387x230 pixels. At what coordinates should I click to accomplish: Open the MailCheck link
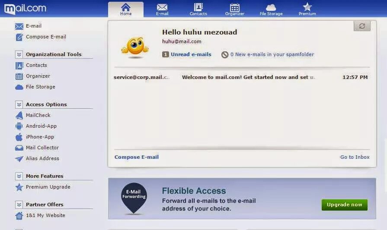(38, 115)
